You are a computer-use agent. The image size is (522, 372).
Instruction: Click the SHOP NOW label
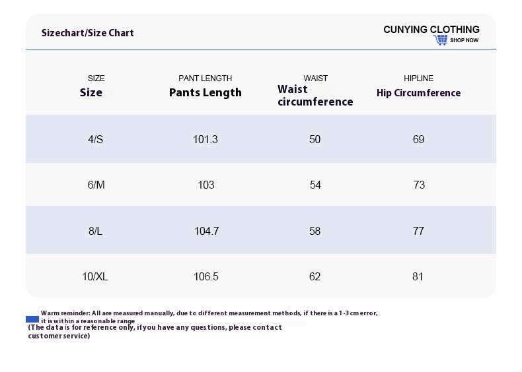point(464,40)
